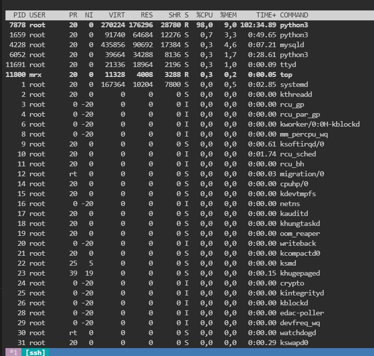This screenshot has width=374, height=356.
Task: Click the rcu_sched process name
Action: coord(298,154)
